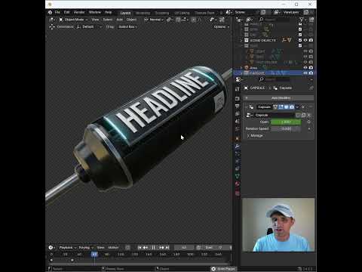Click the pivot point icon

point(170,20)
